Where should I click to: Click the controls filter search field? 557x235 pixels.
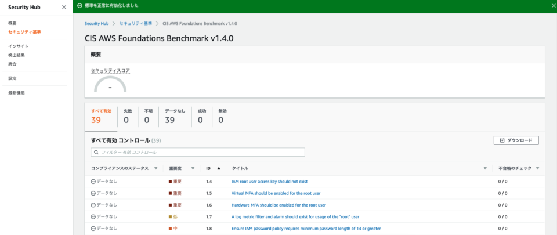coord(198,152)
